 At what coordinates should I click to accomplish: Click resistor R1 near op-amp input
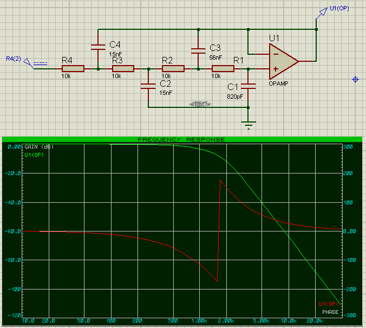tap(223, 69)
